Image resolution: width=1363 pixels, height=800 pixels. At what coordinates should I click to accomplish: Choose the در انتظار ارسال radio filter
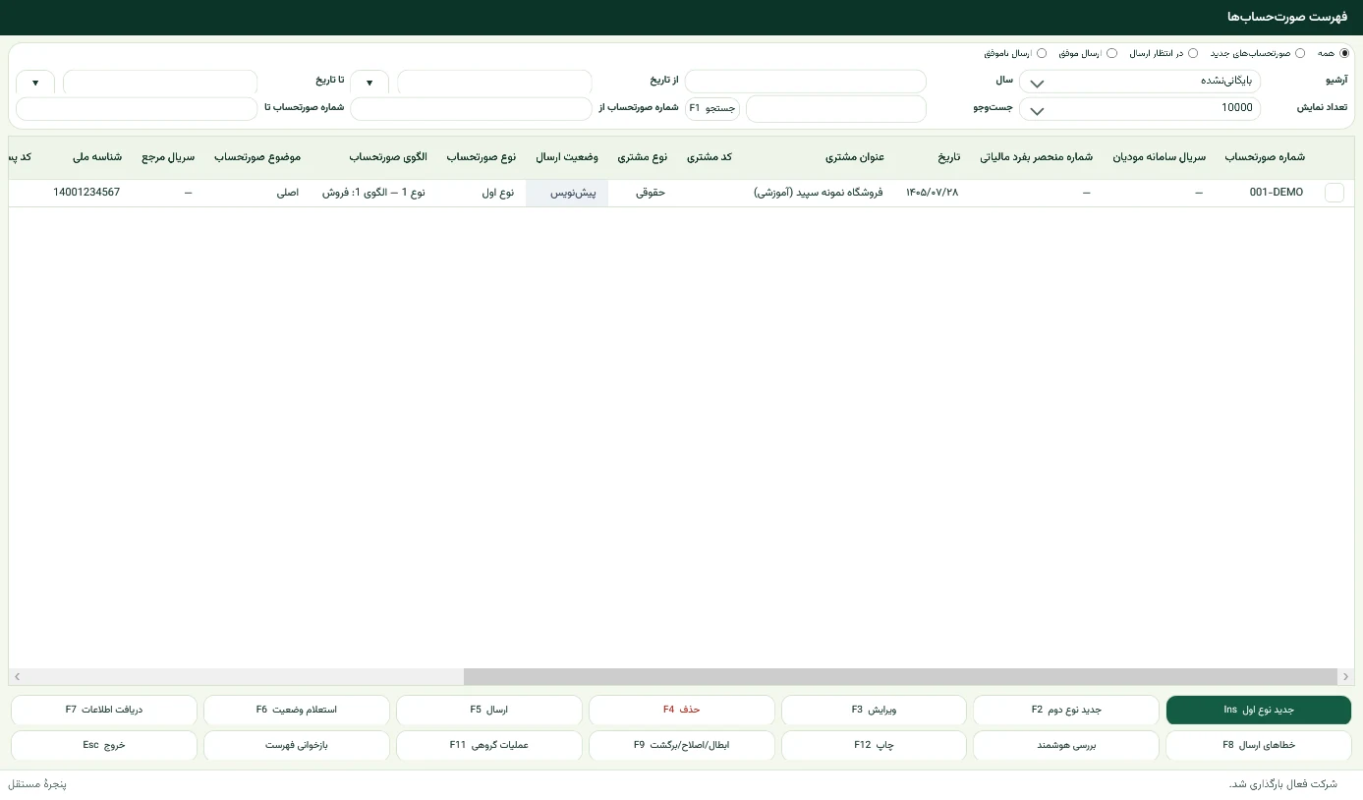coord(1193,53)
